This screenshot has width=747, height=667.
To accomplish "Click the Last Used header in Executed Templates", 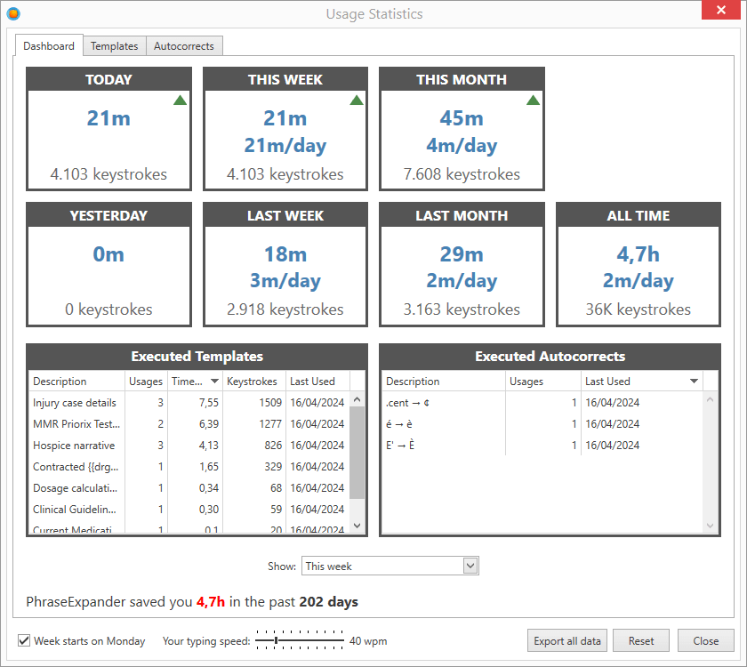I will [x=317, y=382].
